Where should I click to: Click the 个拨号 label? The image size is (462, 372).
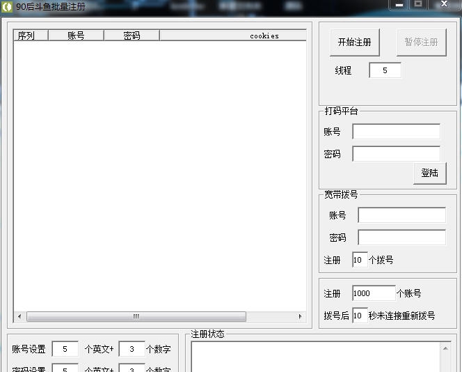pos(381,260)
